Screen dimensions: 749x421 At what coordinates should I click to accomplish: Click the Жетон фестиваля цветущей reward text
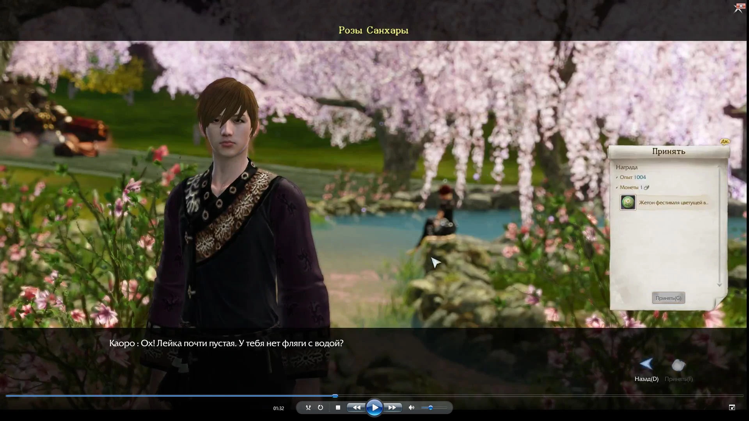tap(673, 203)
